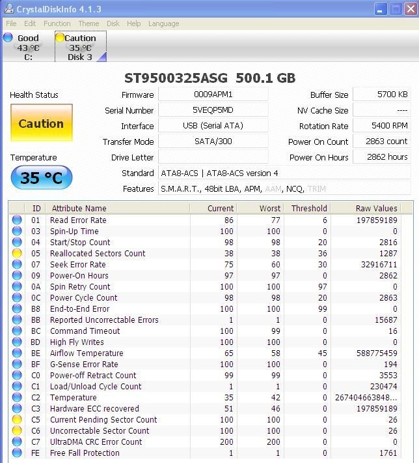Click the empty Drive Letter field

pyautogui.click(x=213, y=157)
